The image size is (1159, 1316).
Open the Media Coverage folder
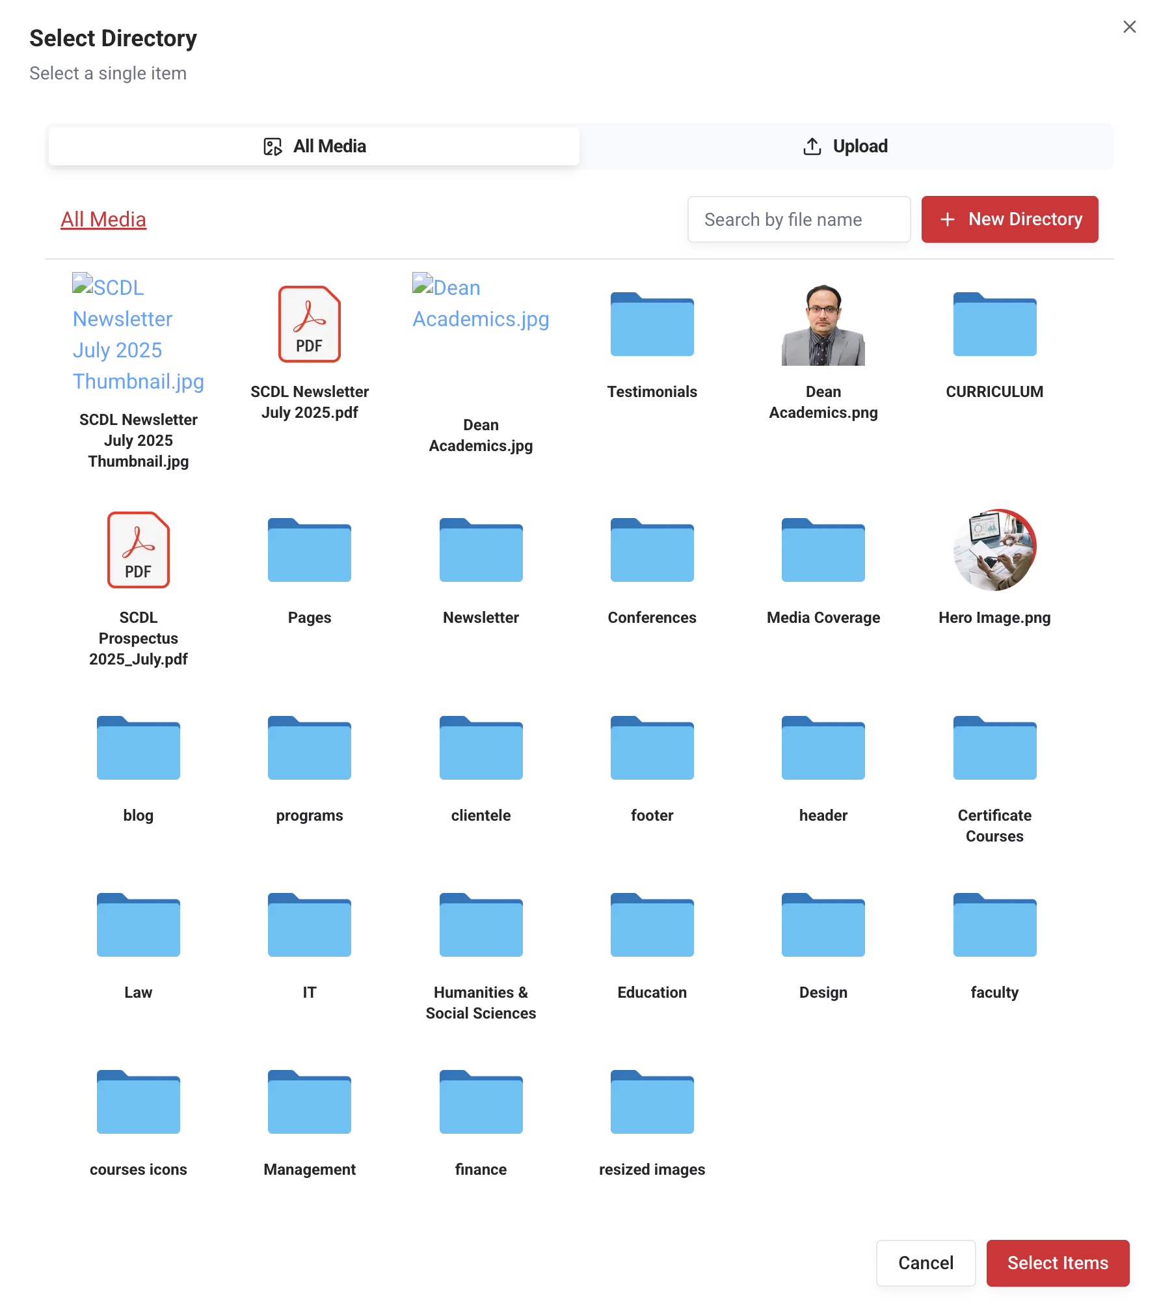tap(823, 550)
